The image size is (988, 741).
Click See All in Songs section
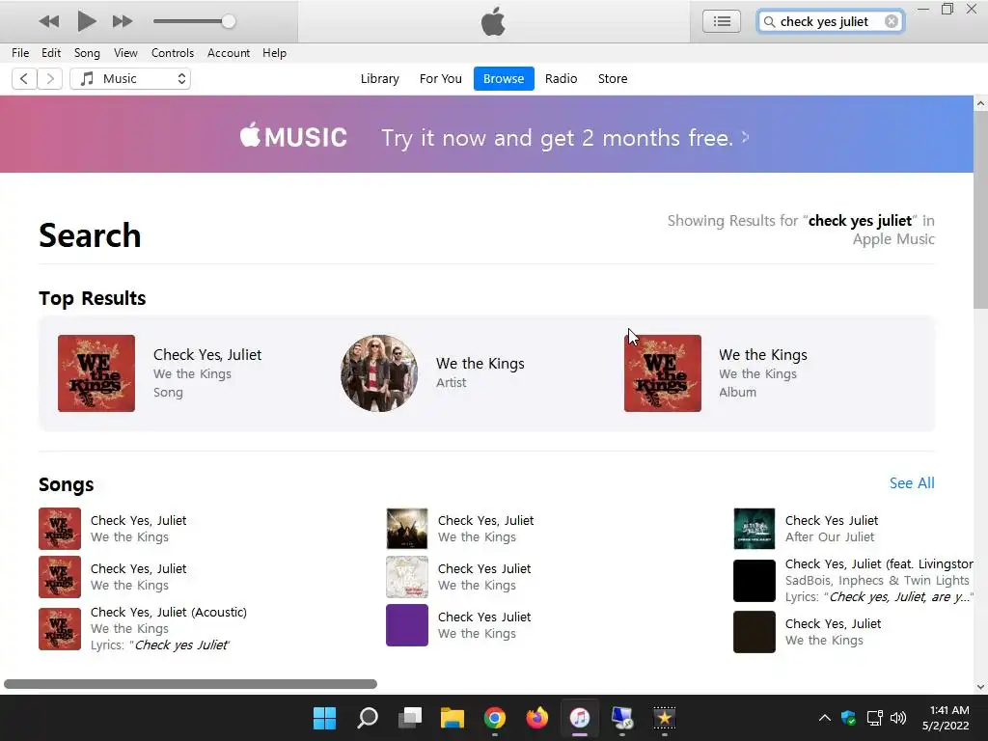912,483
